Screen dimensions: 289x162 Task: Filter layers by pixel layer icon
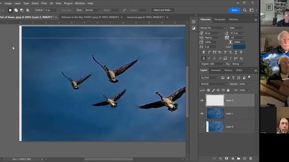tap(223, 78)
